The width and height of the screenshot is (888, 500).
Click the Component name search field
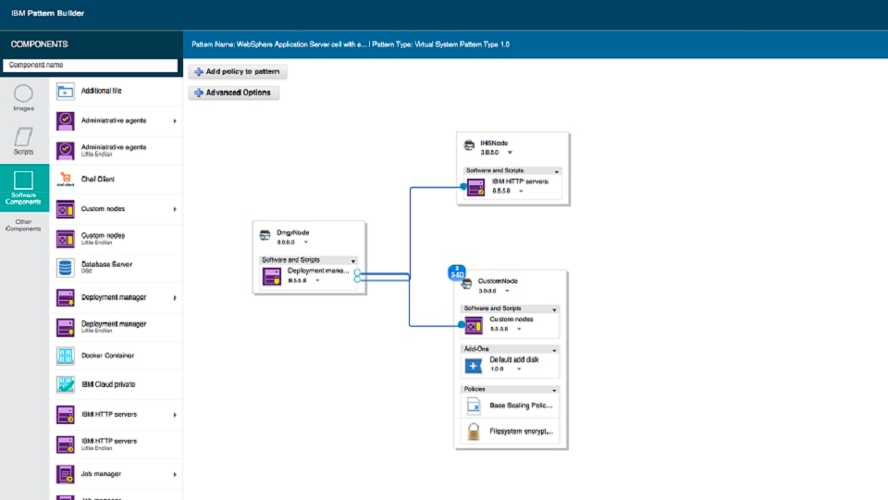point(90,65)
